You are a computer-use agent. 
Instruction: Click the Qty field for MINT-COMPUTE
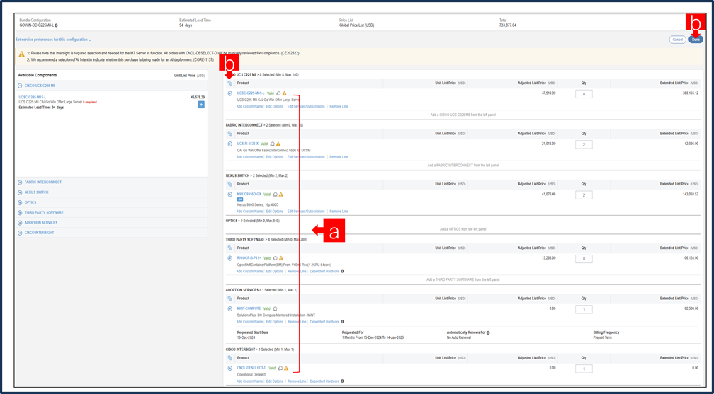584,309
